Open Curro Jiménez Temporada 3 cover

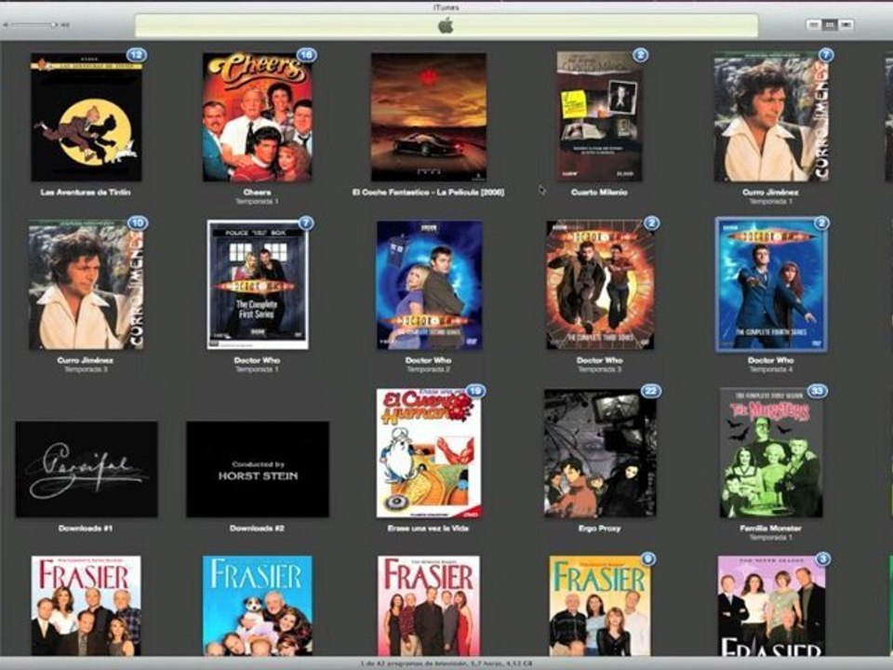(x=86, y=285)
